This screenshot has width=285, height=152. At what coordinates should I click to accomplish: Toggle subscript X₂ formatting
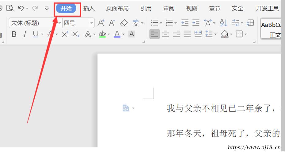tap(76, 34)
